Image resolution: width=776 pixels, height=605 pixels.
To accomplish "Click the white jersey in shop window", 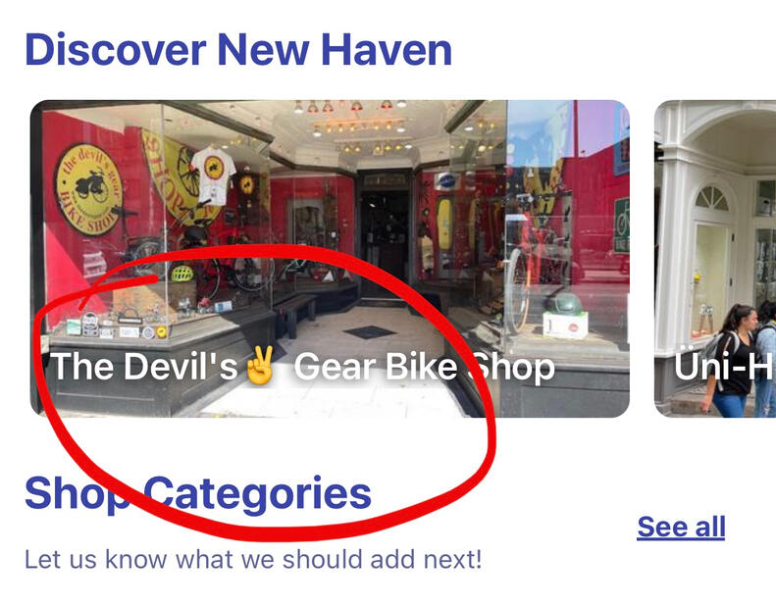I will [x=213, y=175].
